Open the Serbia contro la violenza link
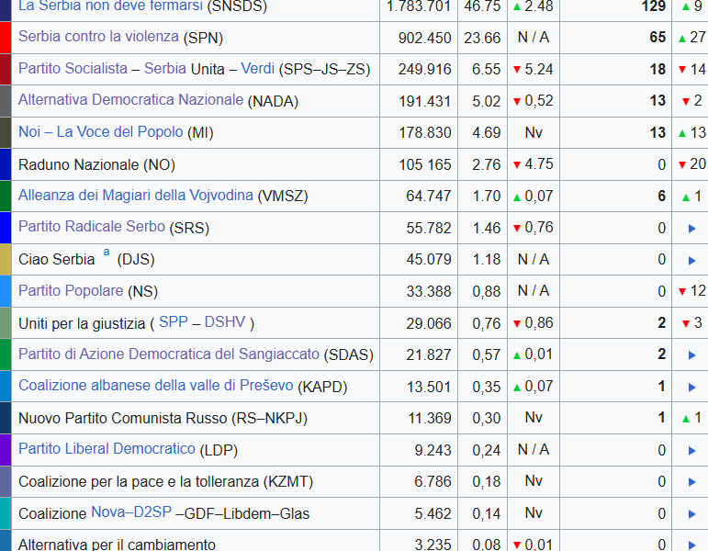This screenshot has height=551, width=708. 98,38
